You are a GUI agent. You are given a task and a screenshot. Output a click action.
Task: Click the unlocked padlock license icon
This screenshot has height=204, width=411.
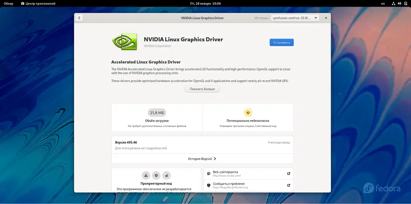click(166, 175)
